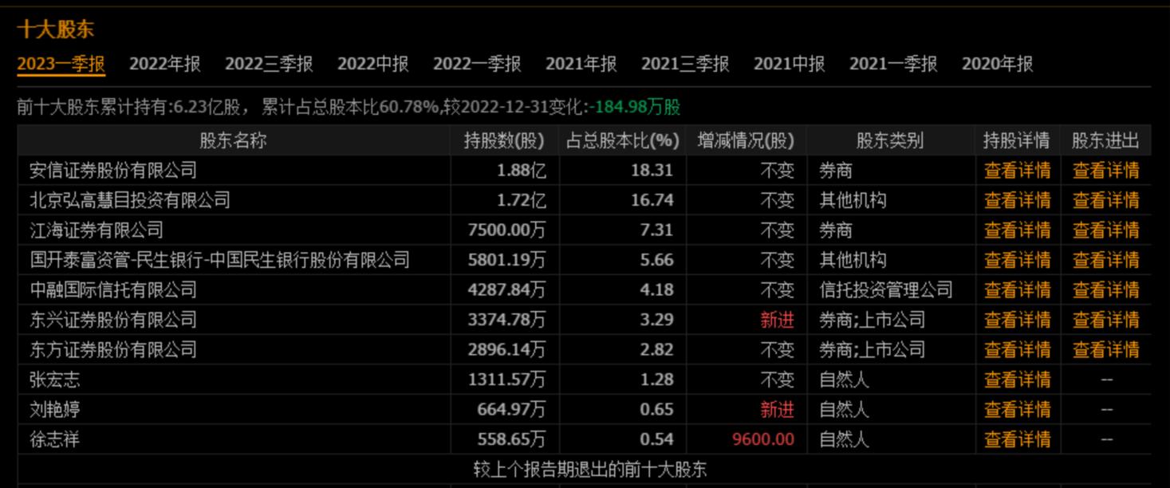This screenshot has height=488, width=1170.
Task: Select shareholder name 东兴证券股份有限公司
Action: coord(113,320)
